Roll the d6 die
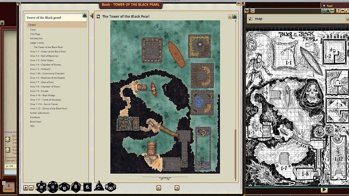 [x=87, y=187]
